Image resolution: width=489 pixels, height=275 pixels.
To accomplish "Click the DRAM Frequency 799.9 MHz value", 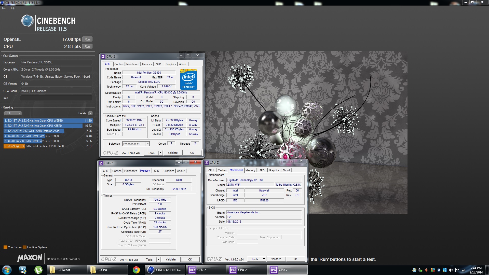I will click(160, 200).
